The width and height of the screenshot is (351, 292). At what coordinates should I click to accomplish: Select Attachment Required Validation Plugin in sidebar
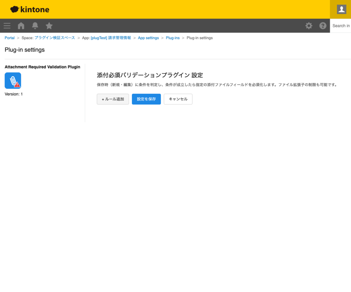[42, 67]
